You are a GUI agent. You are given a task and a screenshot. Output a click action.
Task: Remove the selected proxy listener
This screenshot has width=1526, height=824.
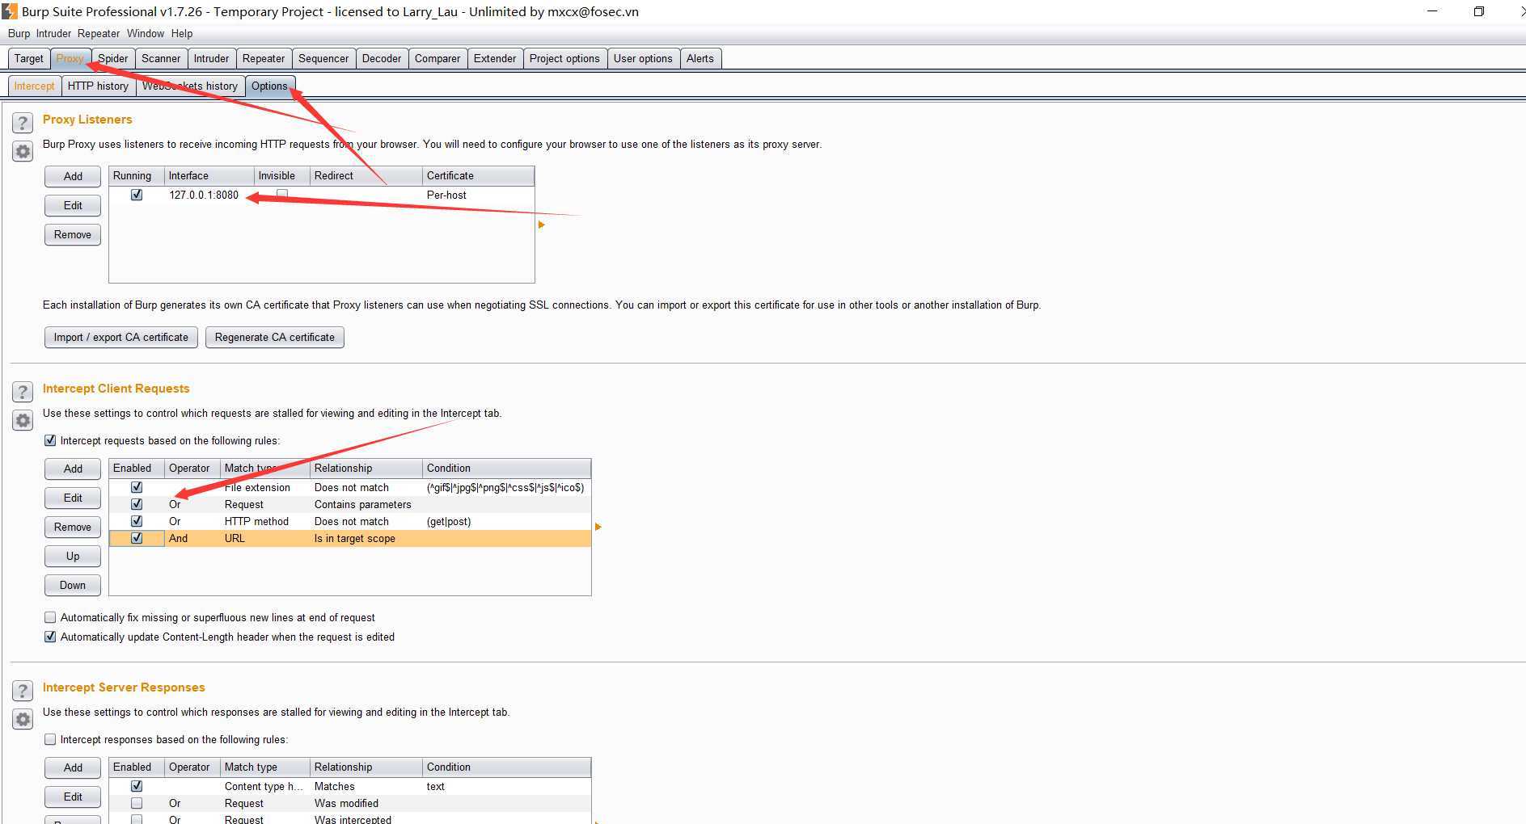pyautogui.click(x=73, y=234)
